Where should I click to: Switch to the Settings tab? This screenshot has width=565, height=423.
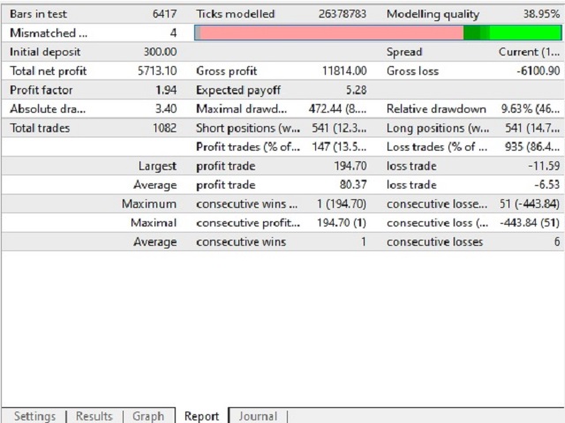tap(35, 416)
